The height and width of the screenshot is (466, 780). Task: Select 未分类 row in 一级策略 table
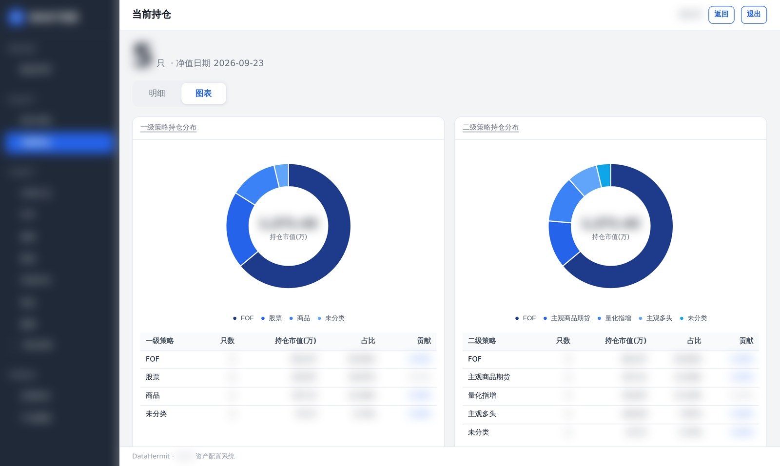(x=288, y=414)
